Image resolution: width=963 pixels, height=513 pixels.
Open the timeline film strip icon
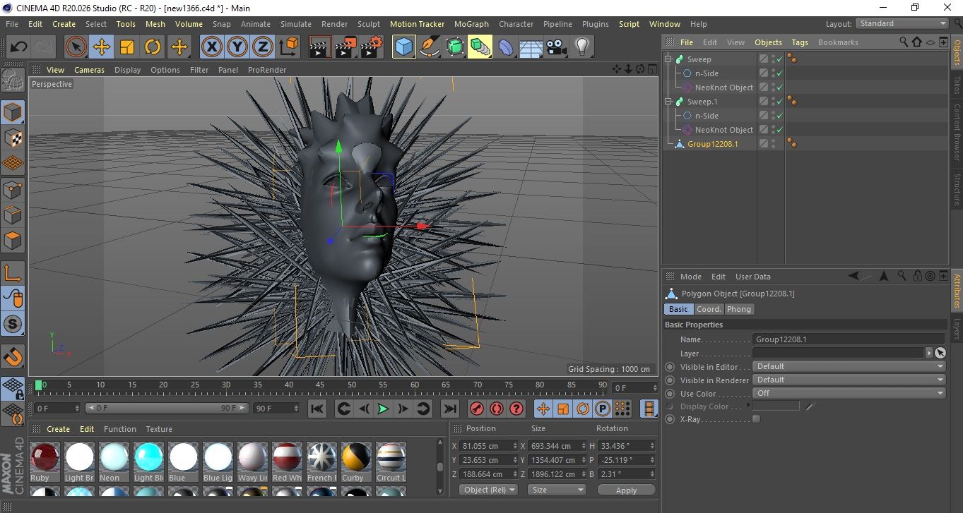coord(649,409)
